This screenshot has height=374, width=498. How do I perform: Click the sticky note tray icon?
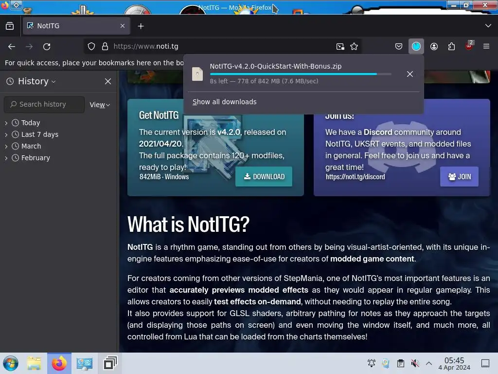pyautogui.click(x=386, y=363)
